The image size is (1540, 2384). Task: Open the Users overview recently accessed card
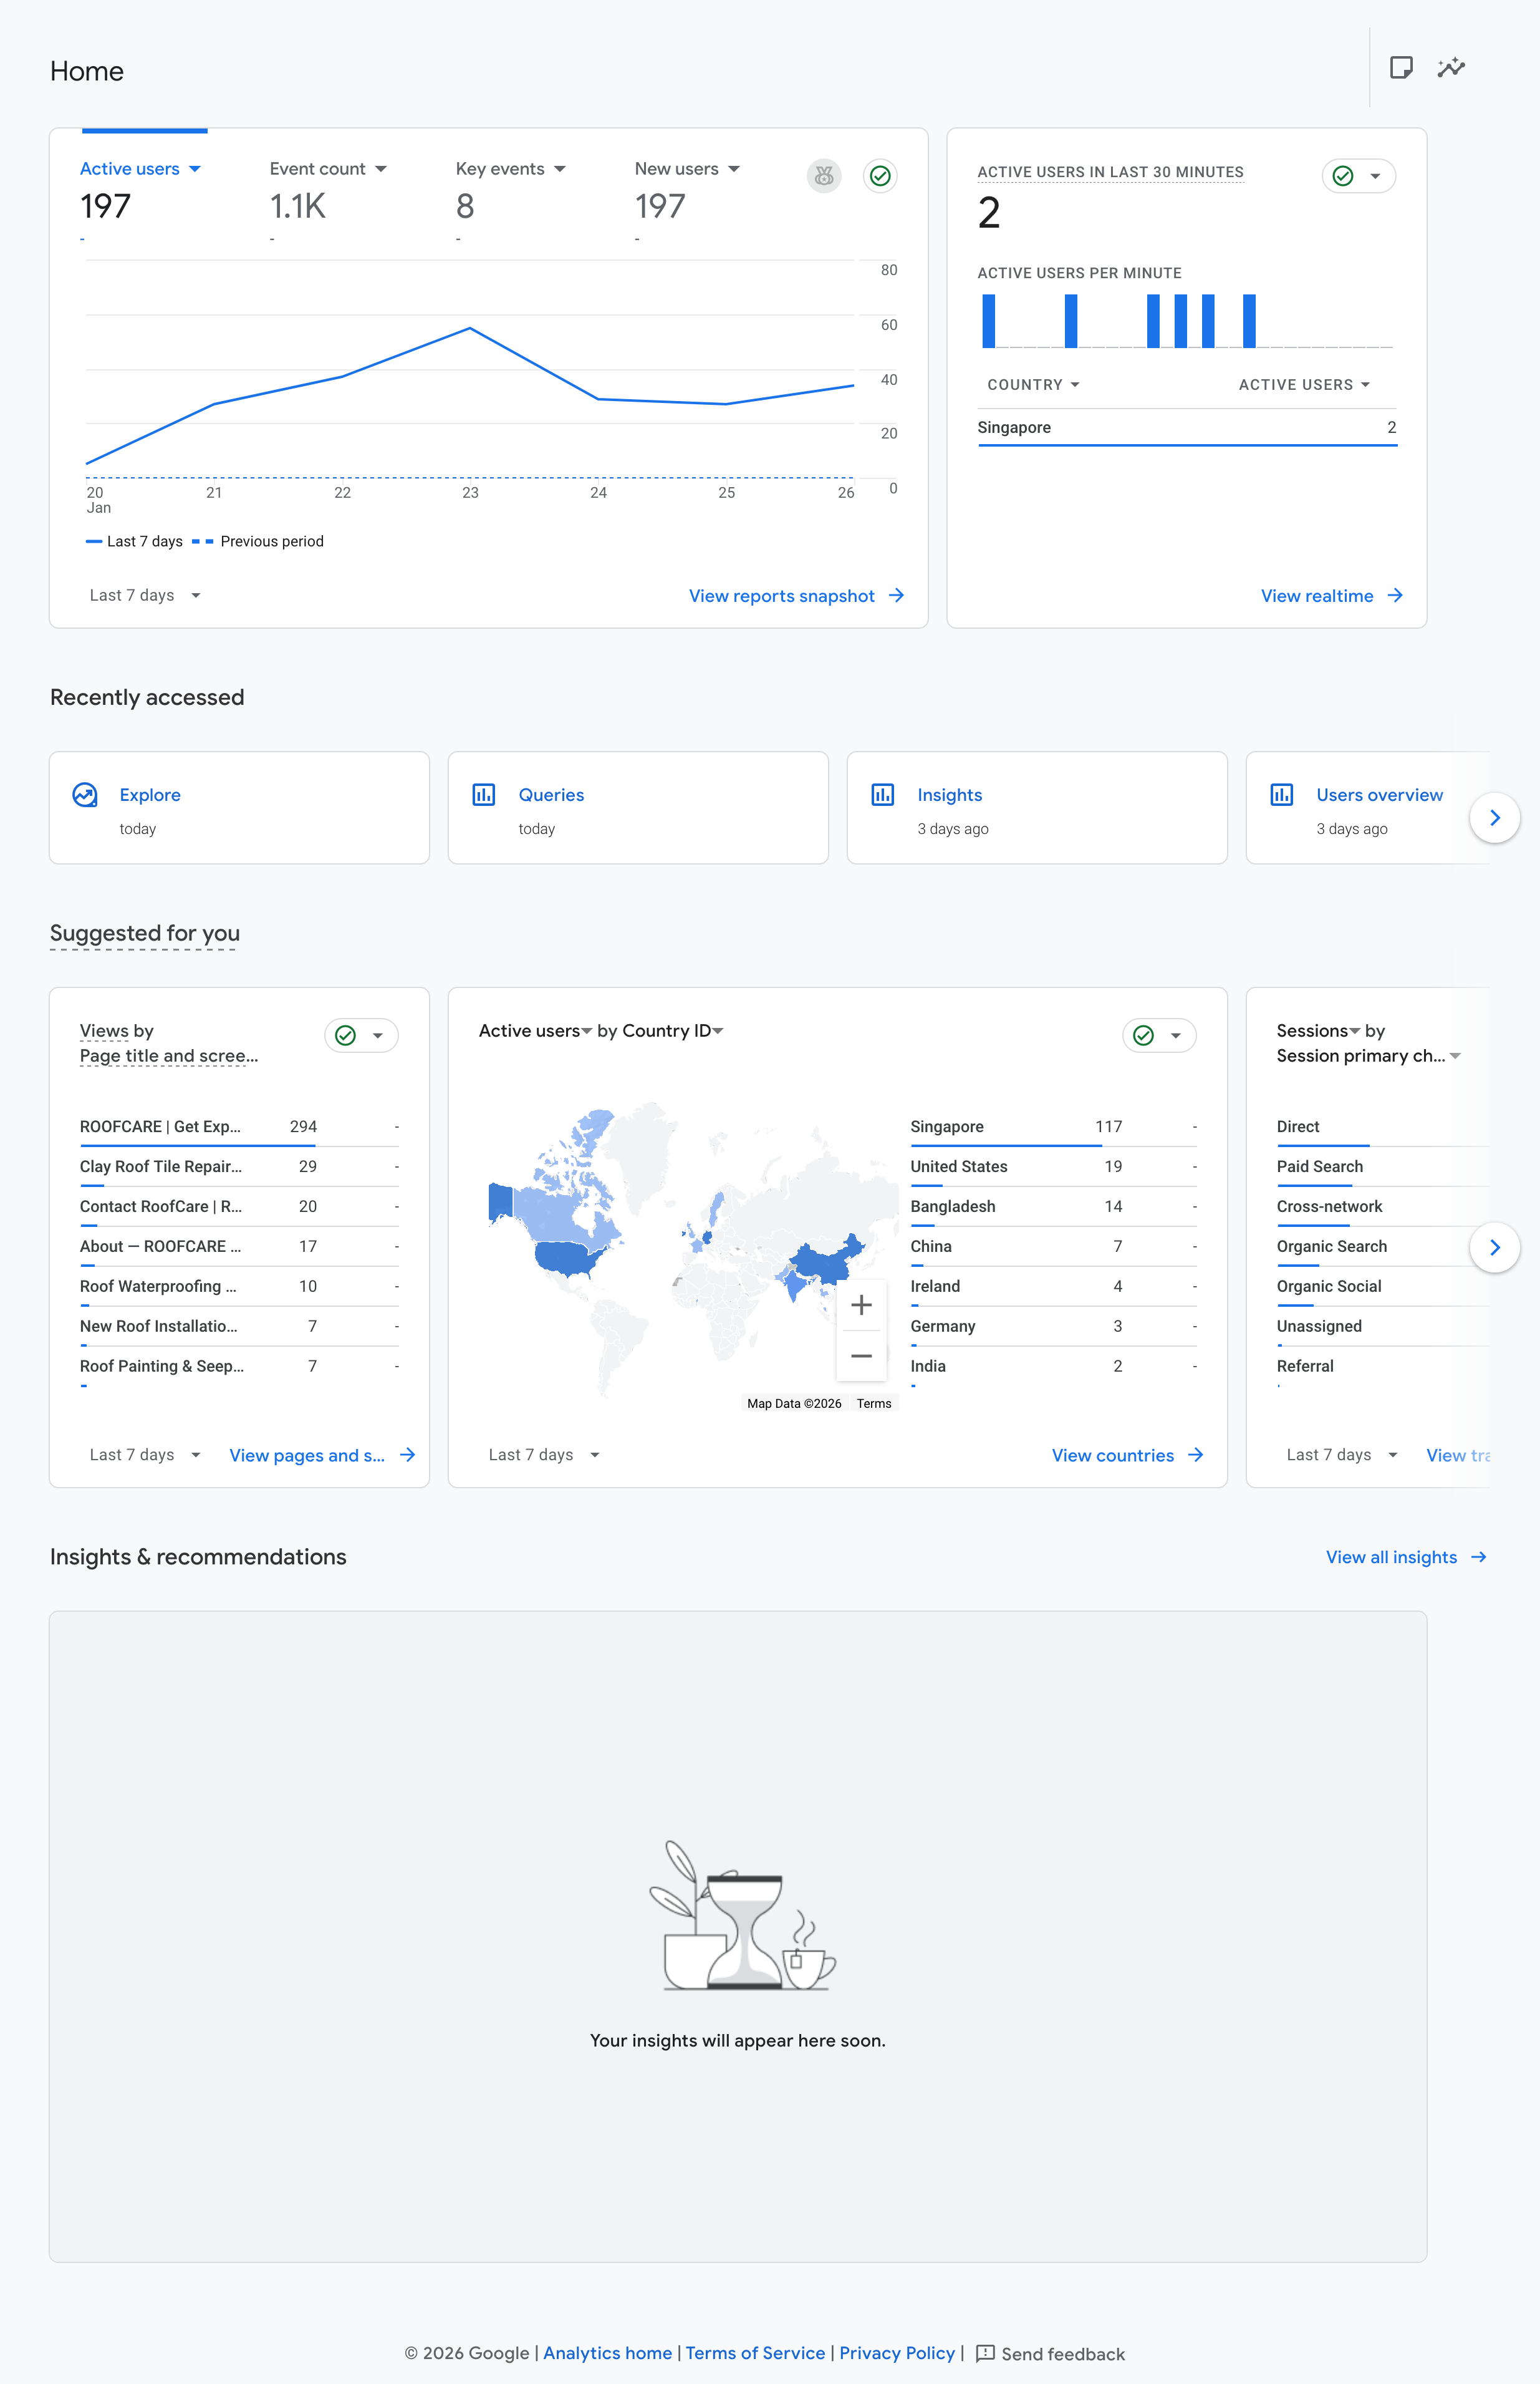coord(1367,807)
